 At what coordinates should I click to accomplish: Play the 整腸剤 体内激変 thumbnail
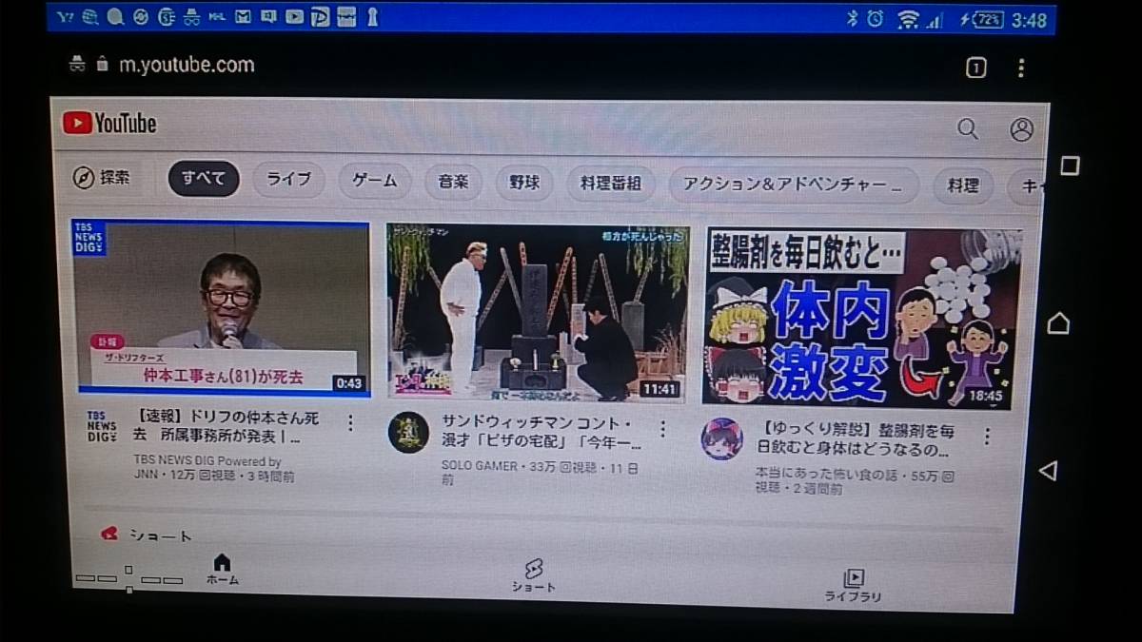point(863,319)
